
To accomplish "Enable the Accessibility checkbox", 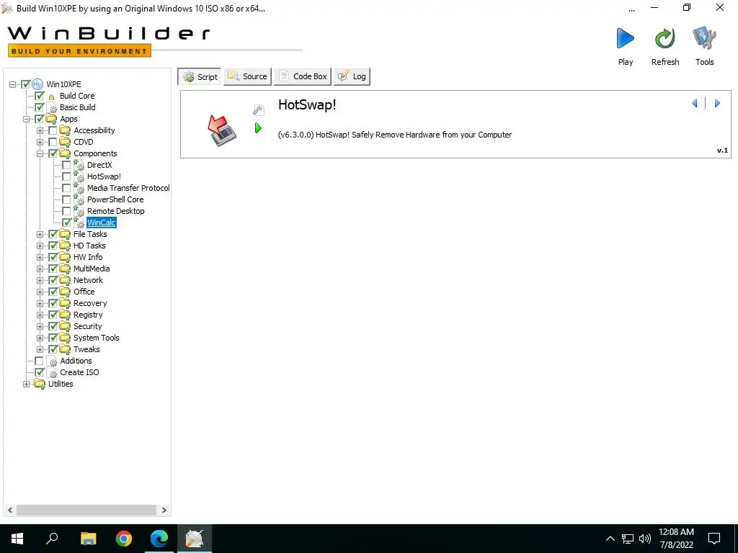I will pyautogui.click(x=53, y=131).
